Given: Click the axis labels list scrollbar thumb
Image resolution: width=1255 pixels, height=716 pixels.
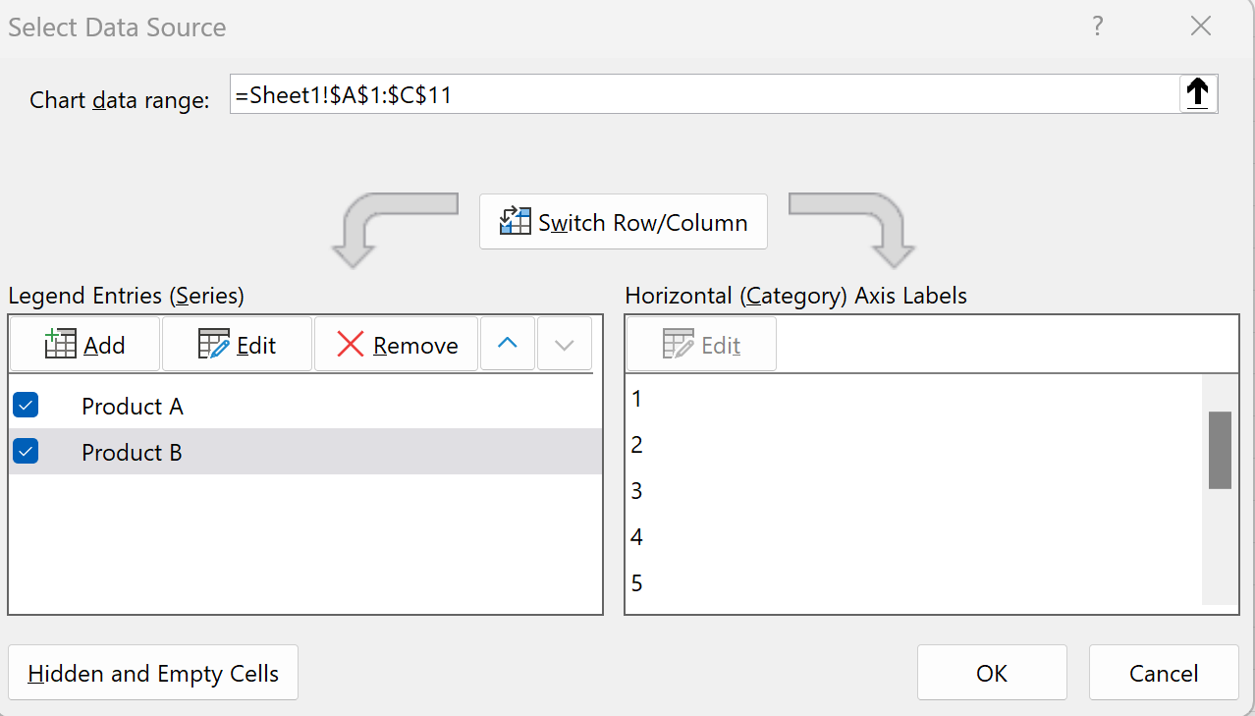Looking at the screenshot, I should [x=1220, y=450].
